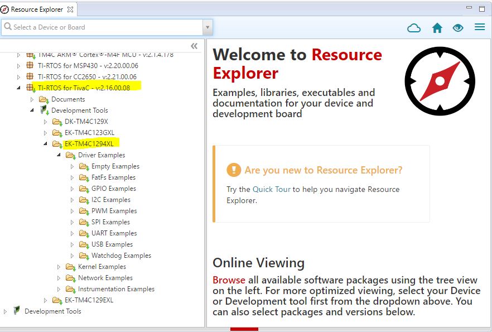This screenshot has width=492, height=332.
Task: Click bottom-level Development Tools board icon
Action: 17,311
